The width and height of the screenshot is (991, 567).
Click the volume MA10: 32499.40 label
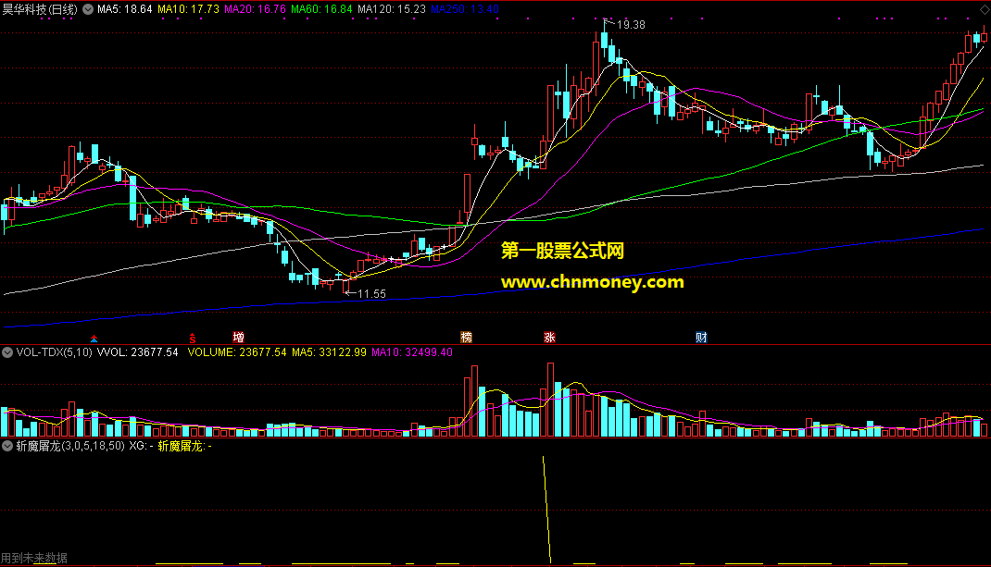(x=412, y=352)
